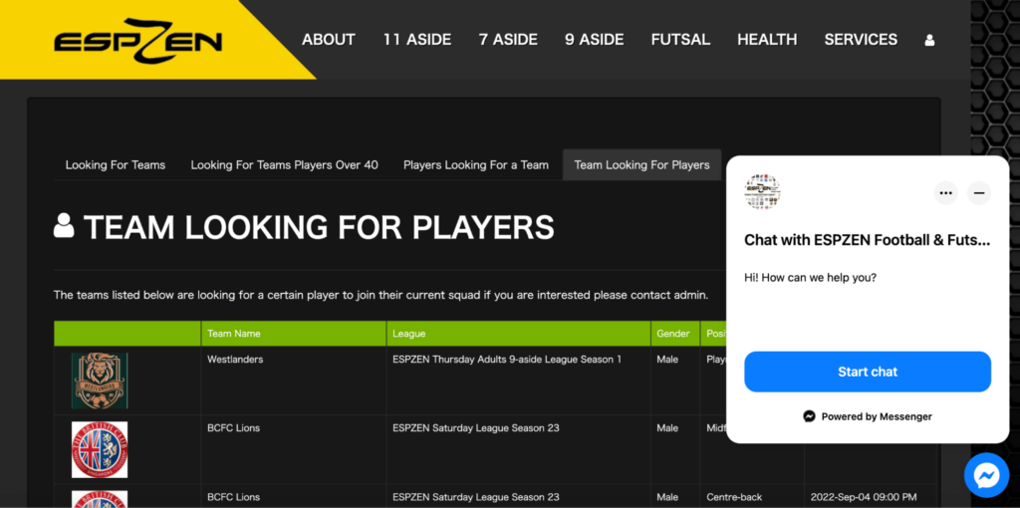Image resolution: width=1020 pixels, height=508 pixels.
Task: Switch to Looking For Teams Players Over 40 tab
Action: [x=284, y=165]
